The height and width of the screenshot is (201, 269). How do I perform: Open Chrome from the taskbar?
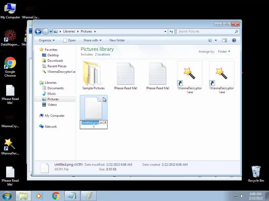(56, 196)
